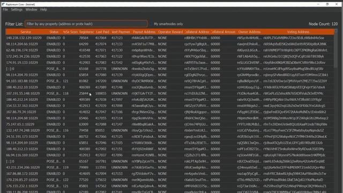Sort by the Owner Address column header
The height and width of the screenshot is (193, 343).
click(x=249, y=32)
